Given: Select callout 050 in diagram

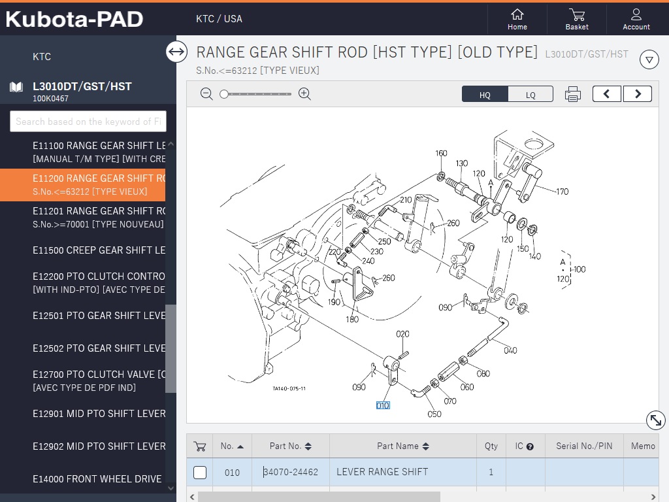Looking at the screenshot, I should (x=434, y=414).
